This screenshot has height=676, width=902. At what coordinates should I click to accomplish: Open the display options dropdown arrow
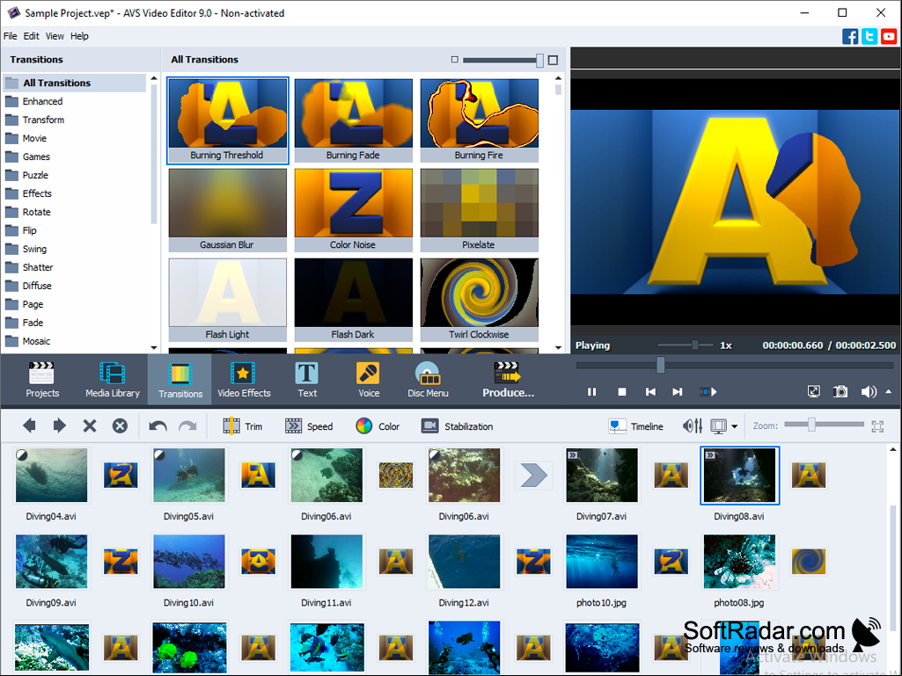coord(735,426)
